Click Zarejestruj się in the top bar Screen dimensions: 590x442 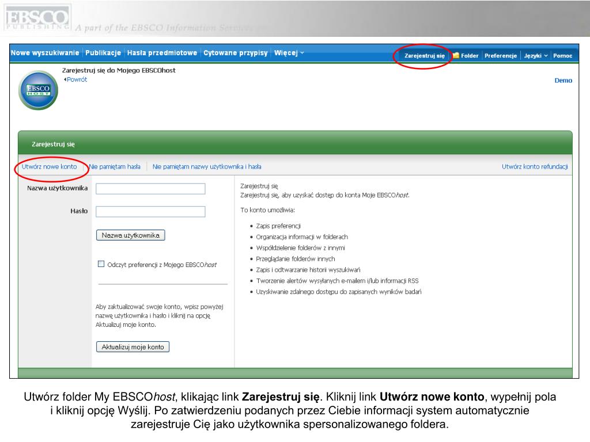(x=425, y=56)
